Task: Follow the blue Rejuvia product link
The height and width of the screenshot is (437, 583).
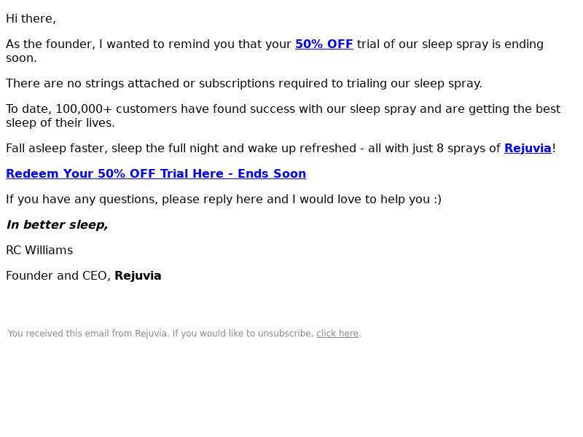Action: click(528, 149)
